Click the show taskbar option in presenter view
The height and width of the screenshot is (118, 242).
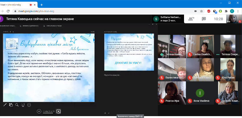point(8,26)
